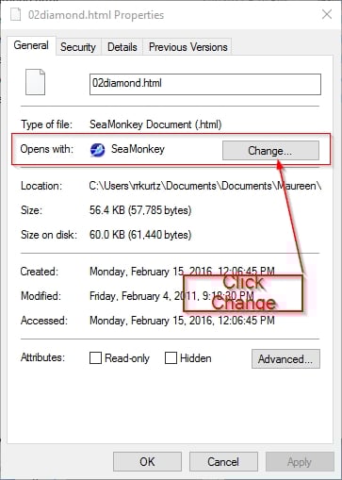Click the Apply button
Viewport: 342px width, 480px height.
point(300,462)
